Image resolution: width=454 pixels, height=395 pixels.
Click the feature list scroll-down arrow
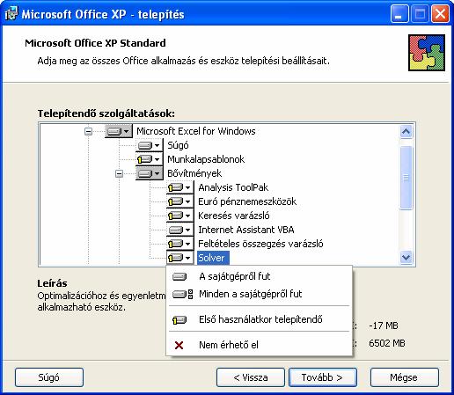[406, 258]
